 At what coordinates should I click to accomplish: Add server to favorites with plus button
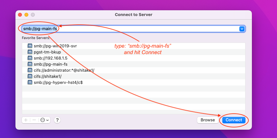[26, 120]
